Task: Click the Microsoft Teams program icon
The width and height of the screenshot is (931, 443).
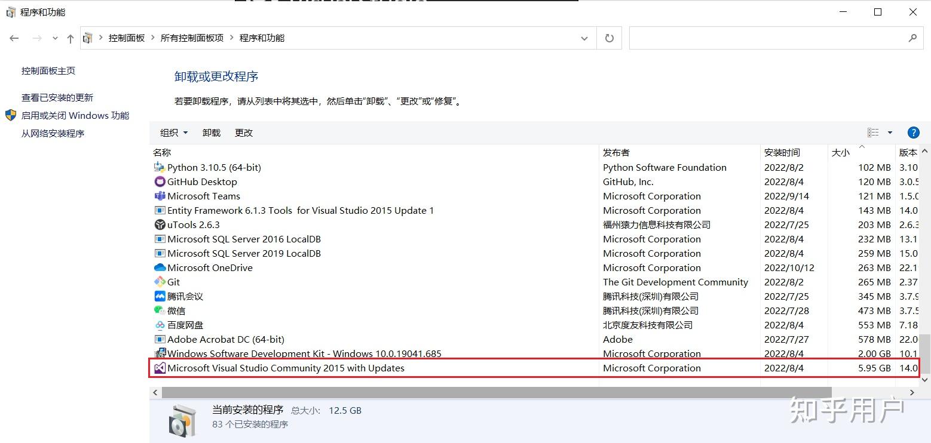Action: coord(160,196)
